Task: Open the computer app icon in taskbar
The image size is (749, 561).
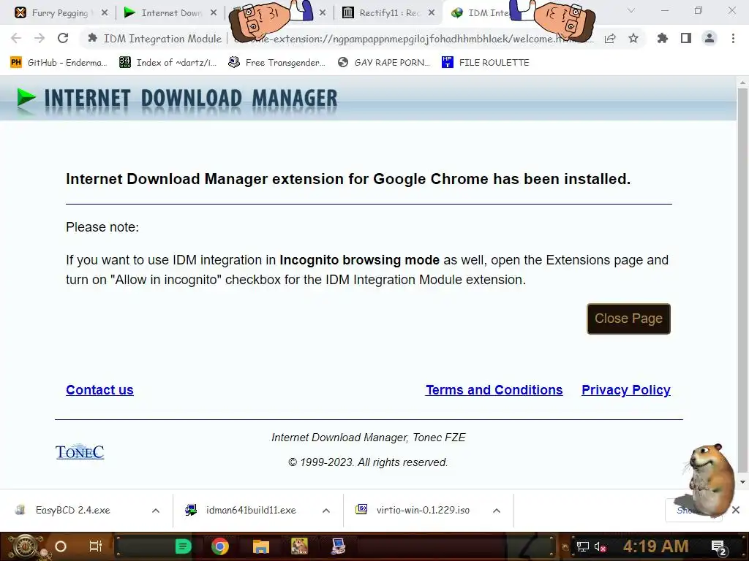Action: pos(338,546)
